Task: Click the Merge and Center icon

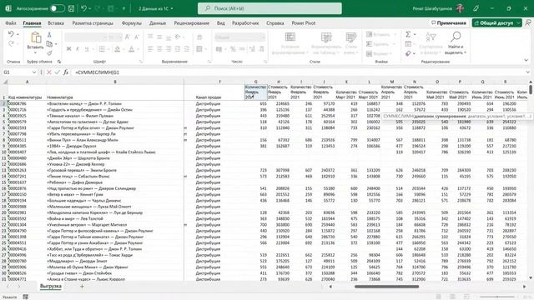Action: pyautogui.click(x=199, y=49)
